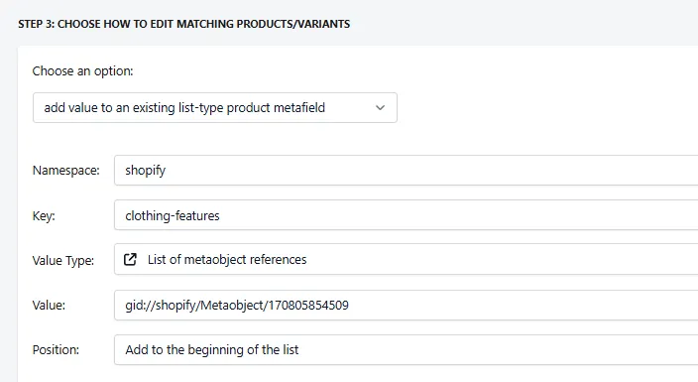Viewport: 698px width, 382px height.
Task: Click the 'Value Type:' label
Action: (x=63, y=260)
